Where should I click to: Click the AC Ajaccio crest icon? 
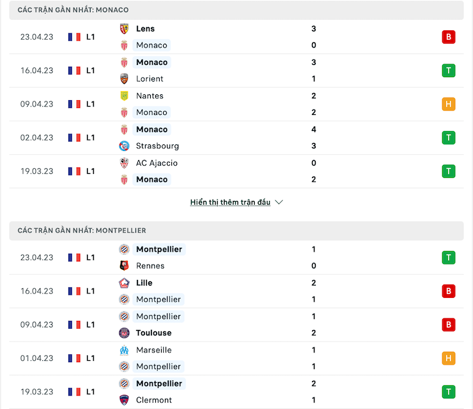coord(124,163)
